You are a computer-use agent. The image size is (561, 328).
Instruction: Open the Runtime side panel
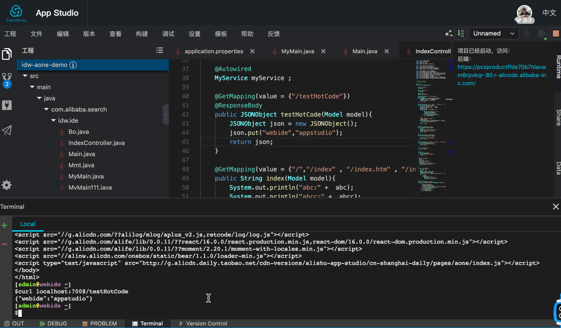click(558, 66)
